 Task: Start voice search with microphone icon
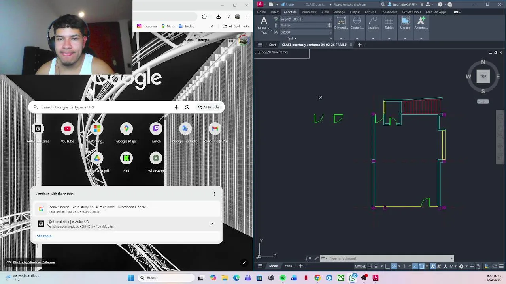pyautogui.click(x=177, y=107)
